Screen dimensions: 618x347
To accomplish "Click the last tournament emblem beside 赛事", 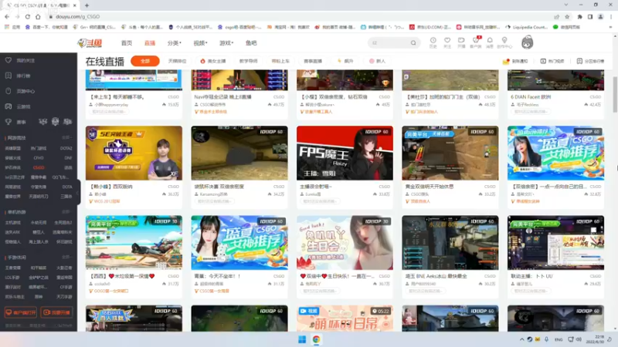I will (x=68, y=122).
